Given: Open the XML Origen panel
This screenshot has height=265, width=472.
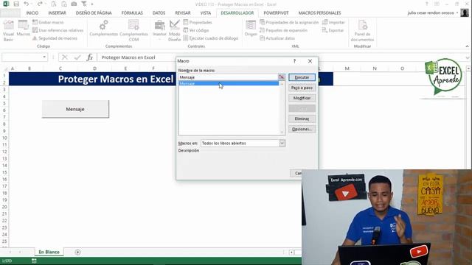Looking at the screenshot, I should click(x=251, y=29).
